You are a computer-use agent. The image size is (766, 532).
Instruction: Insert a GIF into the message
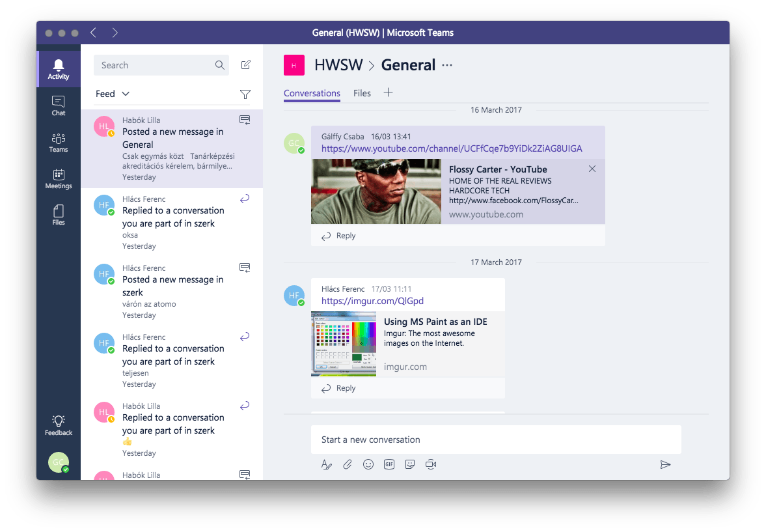389,464
